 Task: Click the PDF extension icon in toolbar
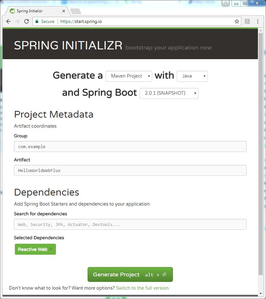point(247,21)
